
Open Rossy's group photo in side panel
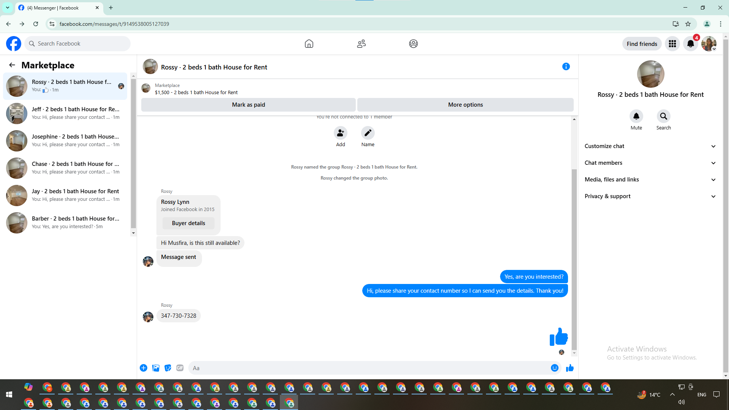point(650,74)
